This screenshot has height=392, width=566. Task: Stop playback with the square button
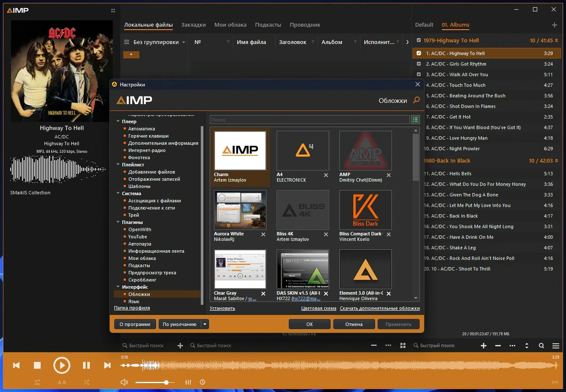tap(37, 365)
